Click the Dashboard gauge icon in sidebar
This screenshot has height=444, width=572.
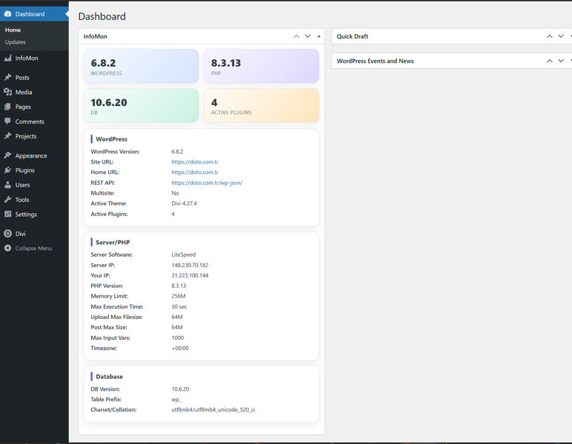click(7, 14)
